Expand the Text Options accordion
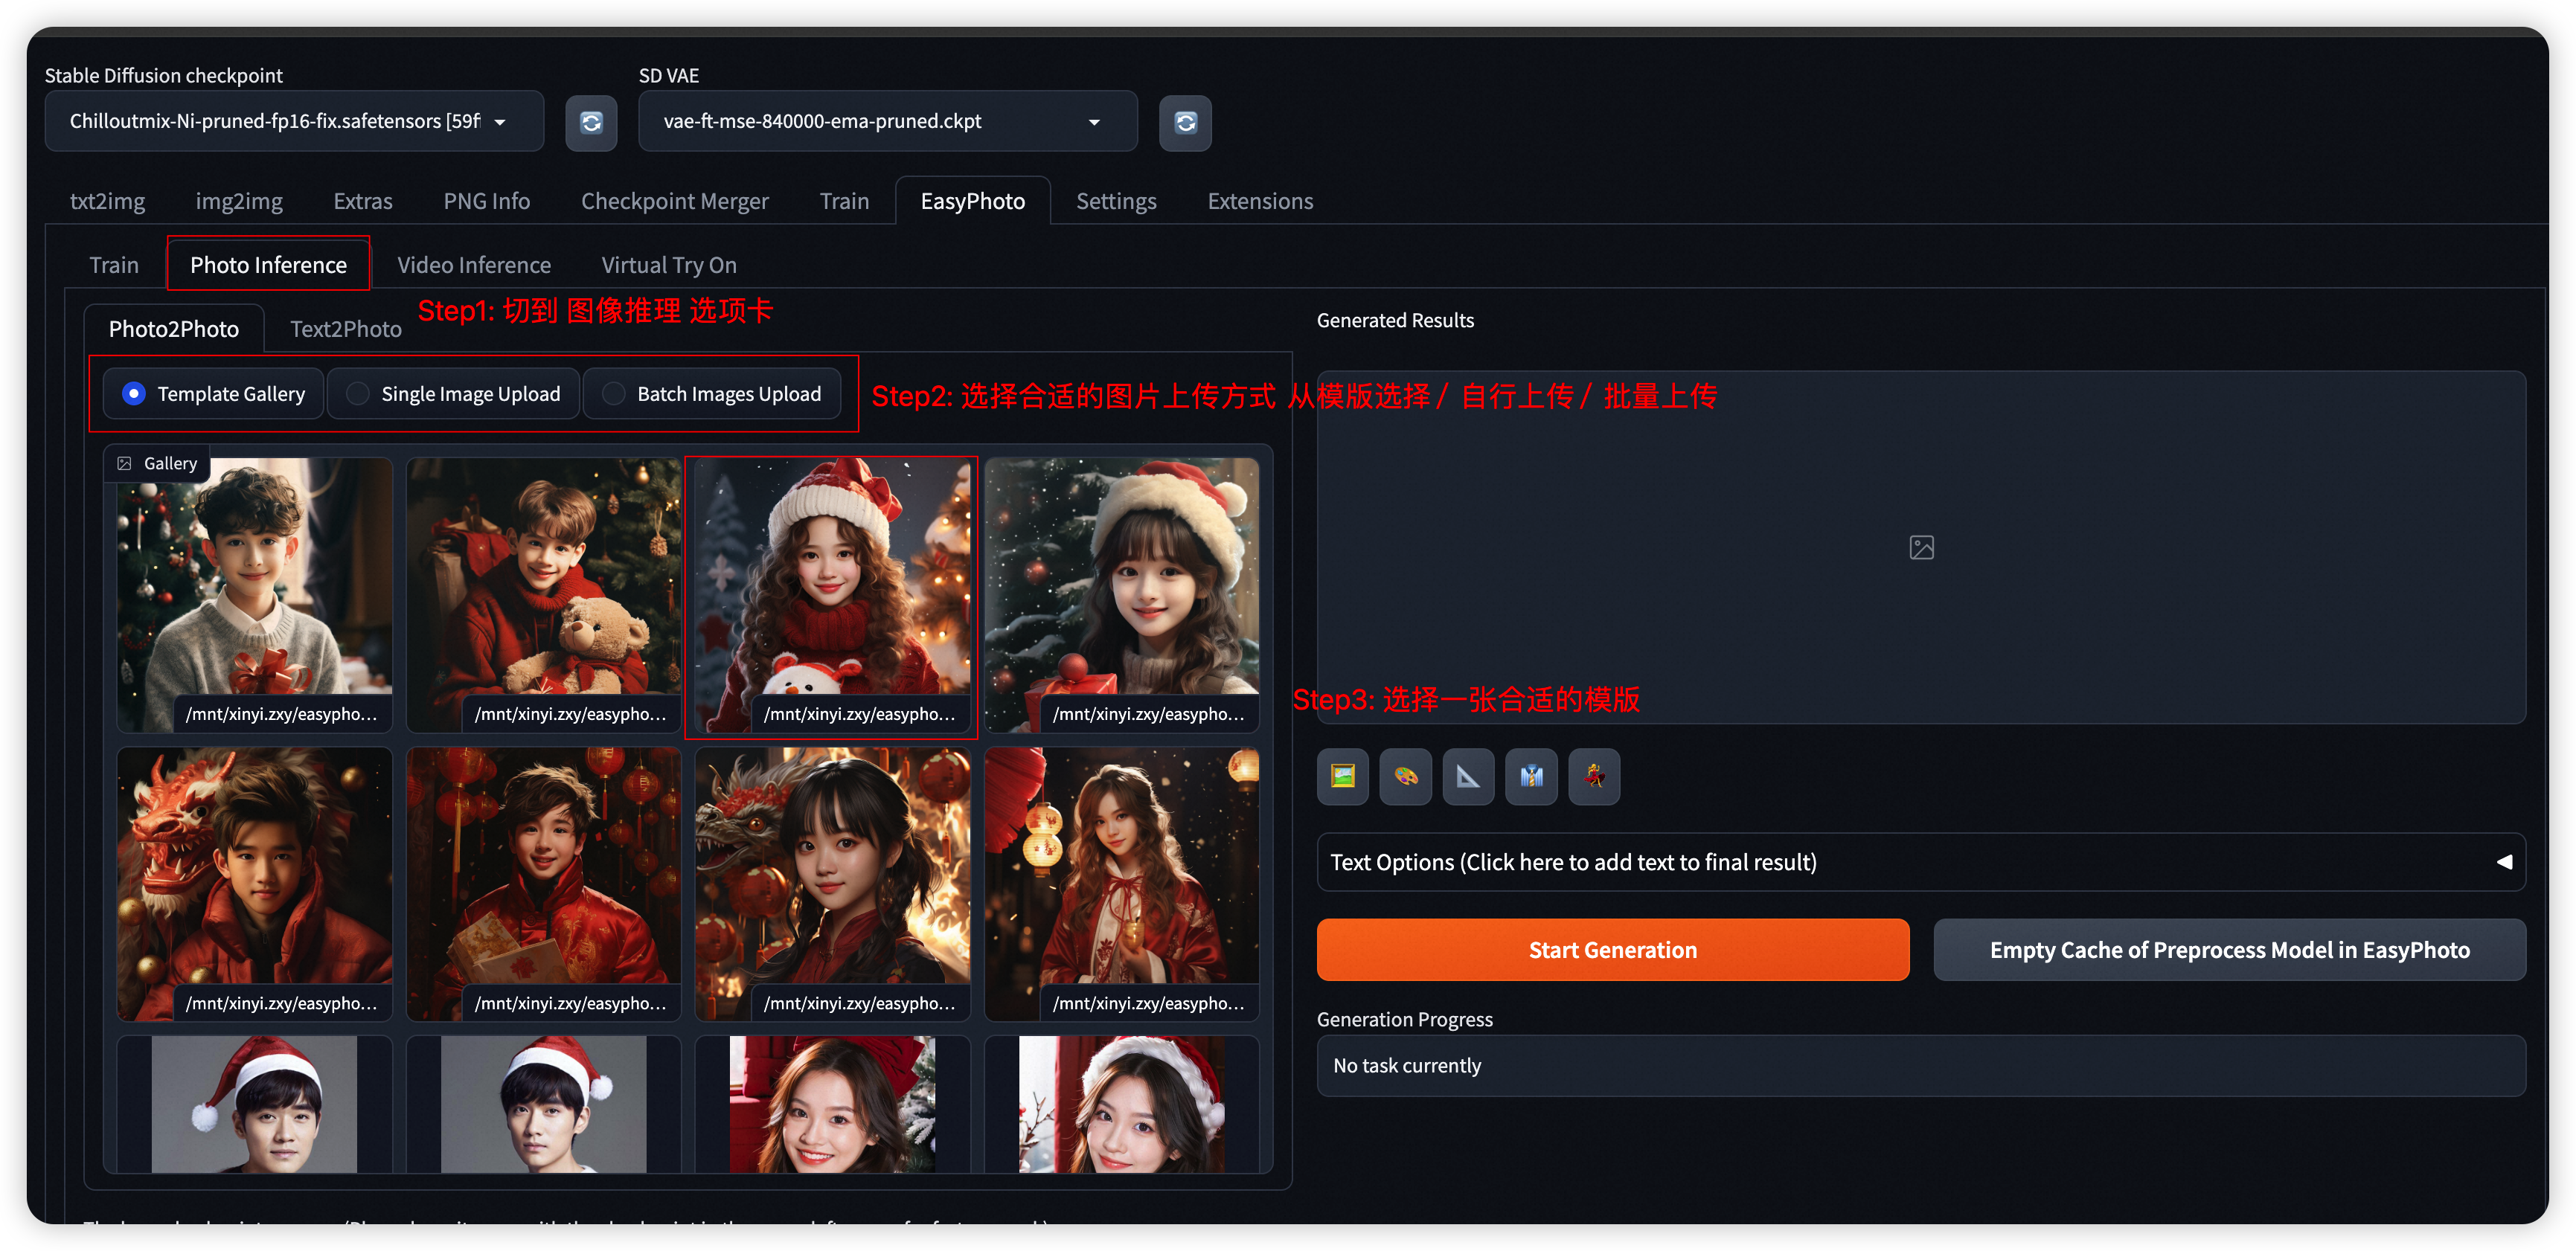 (1920, 862)
